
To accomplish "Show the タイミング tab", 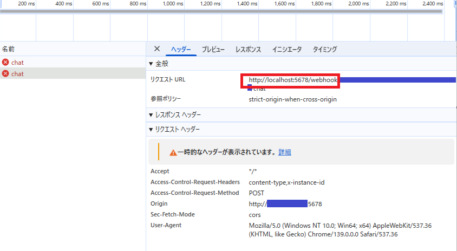I will tap(325, 50).
